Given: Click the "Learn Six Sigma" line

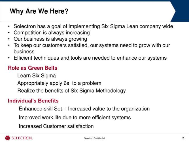Looking at the screenshot, I should [37, 76].
